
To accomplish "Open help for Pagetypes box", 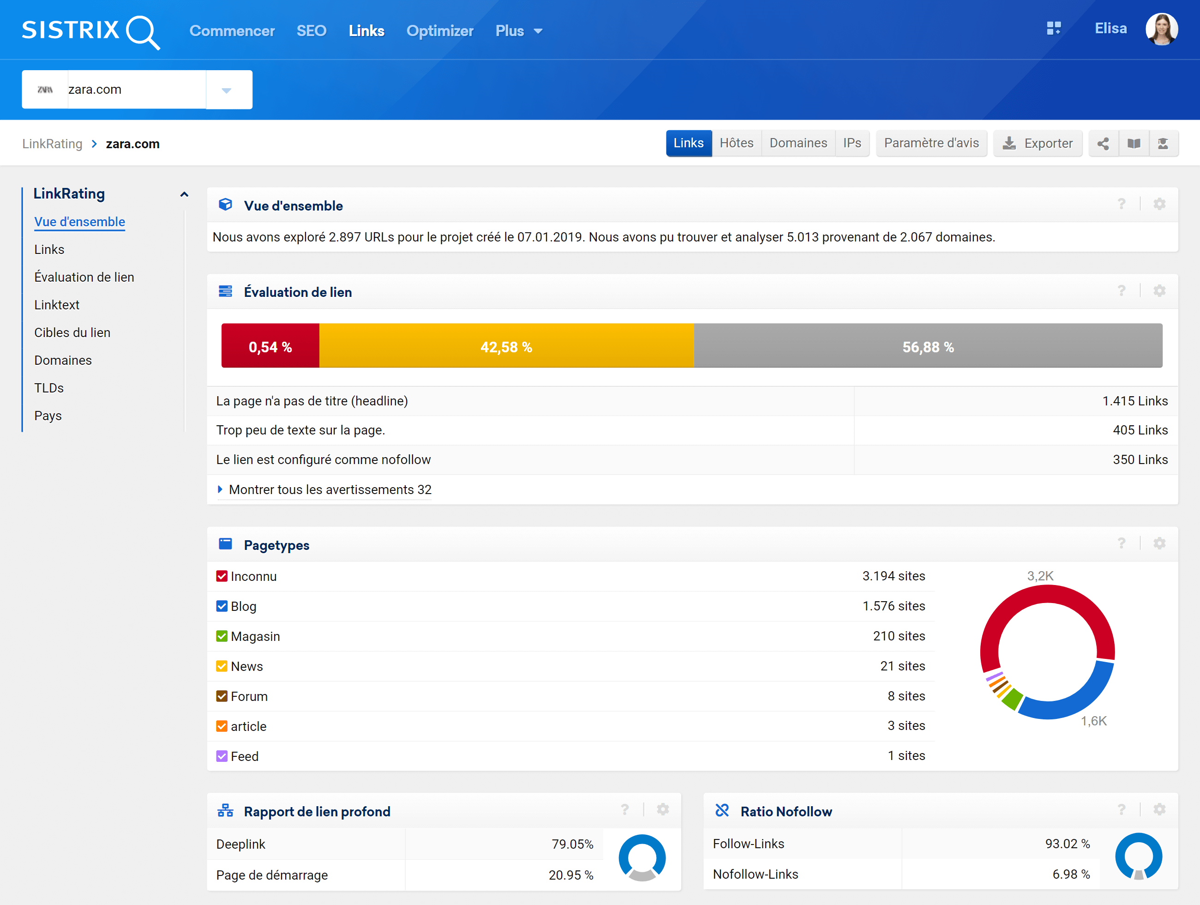I will click(1122, 543).
